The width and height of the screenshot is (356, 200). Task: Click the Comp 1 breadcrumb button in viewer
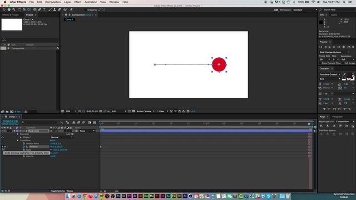(69, 19)
